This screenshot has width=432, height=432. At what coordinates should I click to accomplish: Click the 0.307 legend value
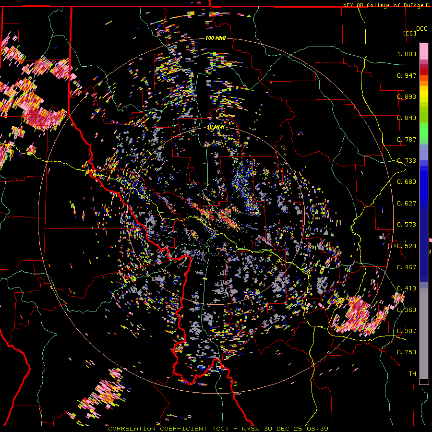point(407,331)
